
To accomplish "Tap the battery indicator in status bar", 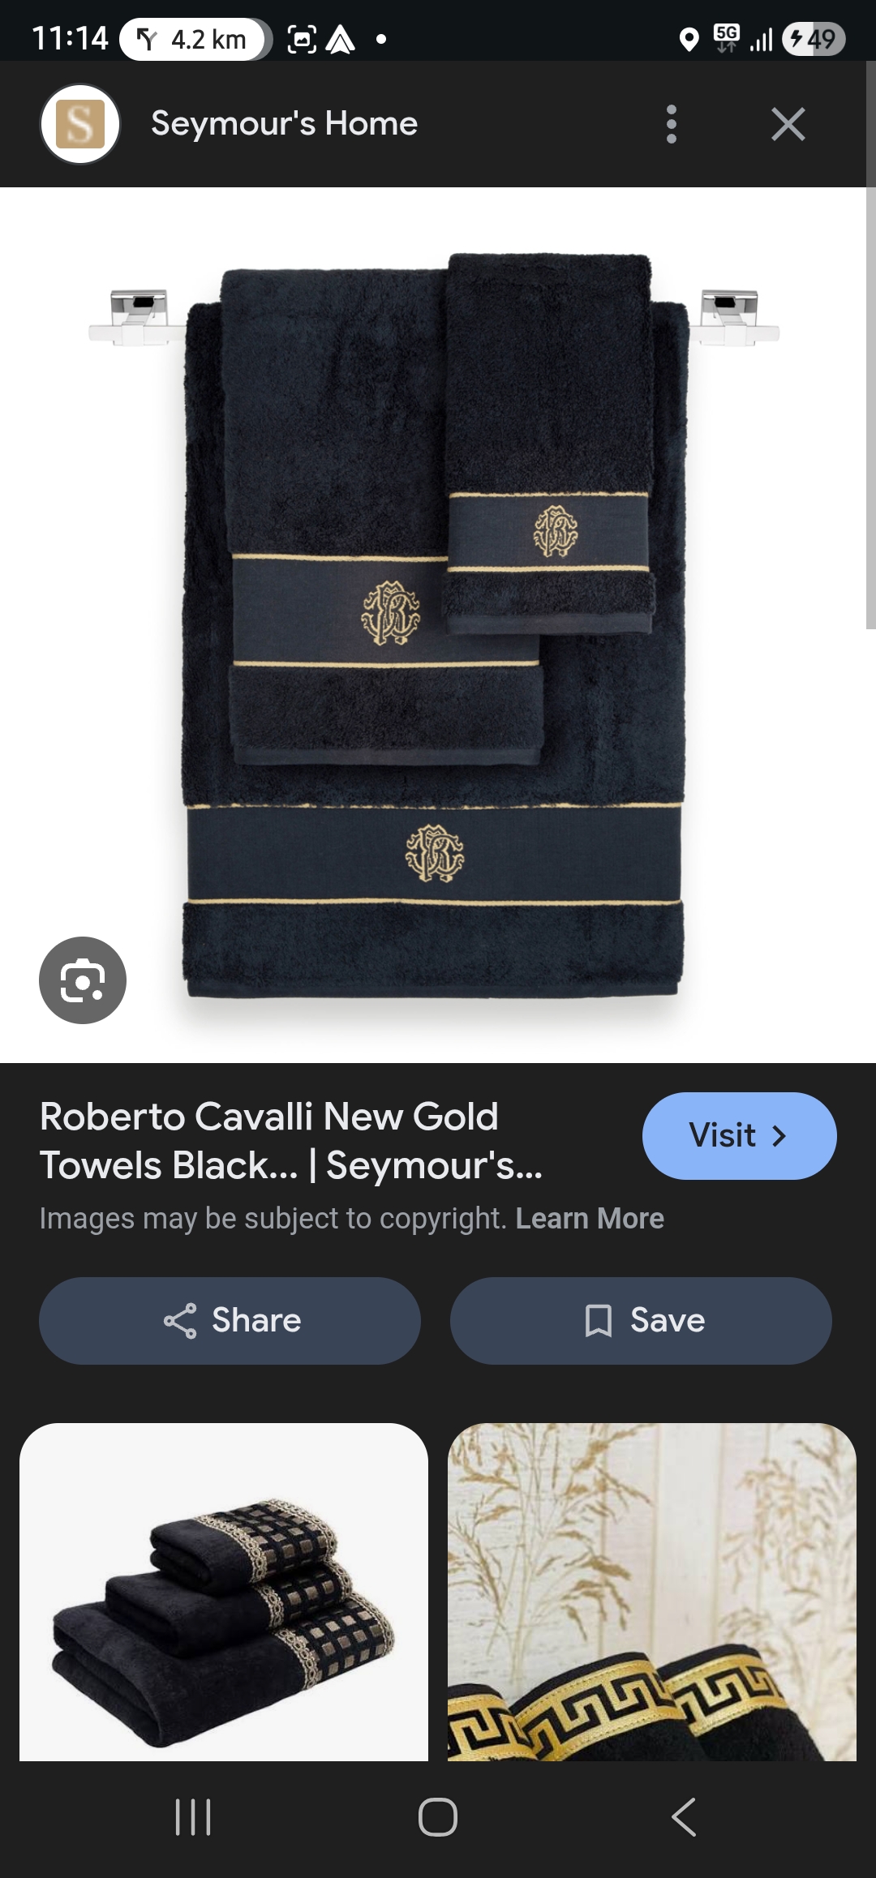I will 814,39.
